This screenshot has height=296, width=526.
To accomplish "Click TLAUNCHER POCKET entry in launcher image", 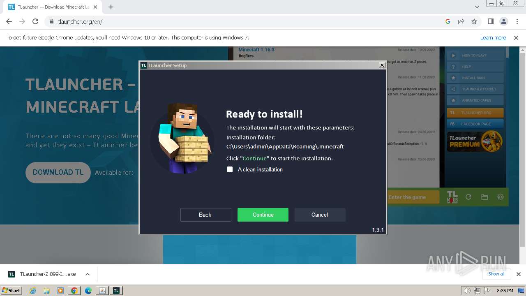I will pyautogui.click(x=475, y=89).
